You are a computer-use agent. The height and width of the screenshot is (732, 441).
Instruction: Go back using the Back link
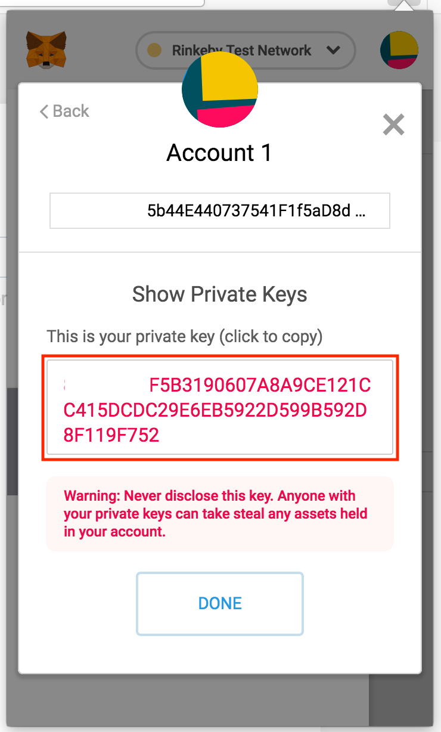[x=64, y=111]
